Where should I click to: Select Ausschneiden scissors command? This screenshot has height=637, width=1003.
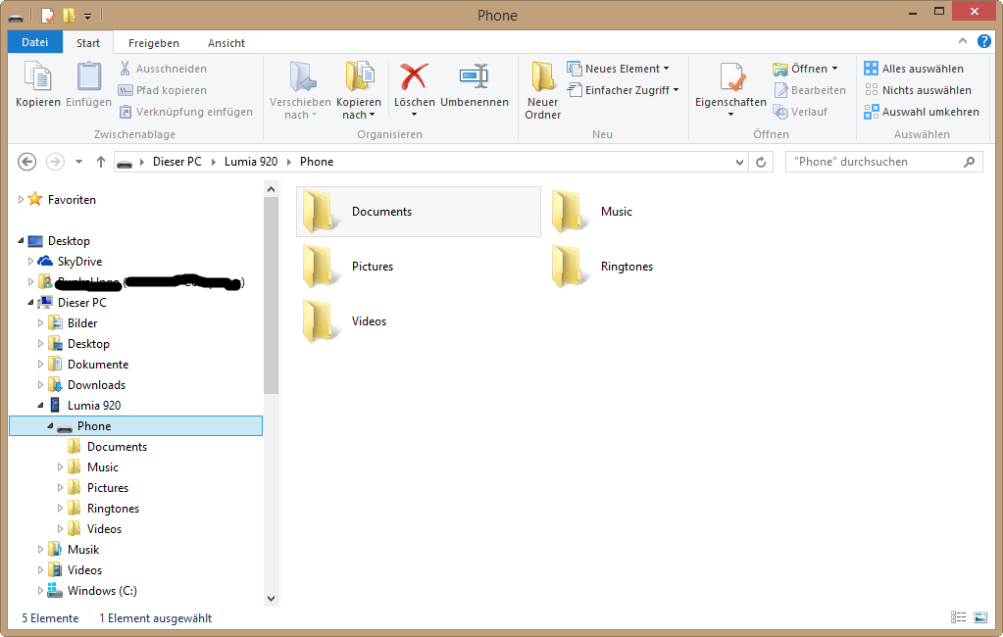(x=163, y=69)
